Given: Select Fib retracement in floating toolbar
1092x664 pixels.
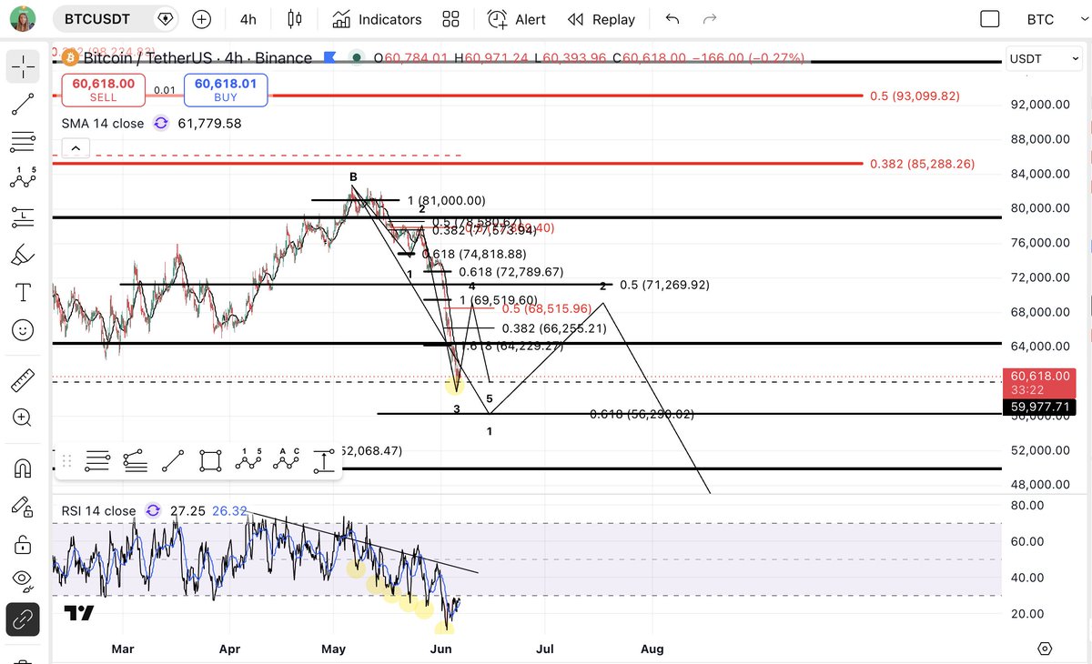Looking at the screenshot, I should pyautogui.click(x=97, y=460).
